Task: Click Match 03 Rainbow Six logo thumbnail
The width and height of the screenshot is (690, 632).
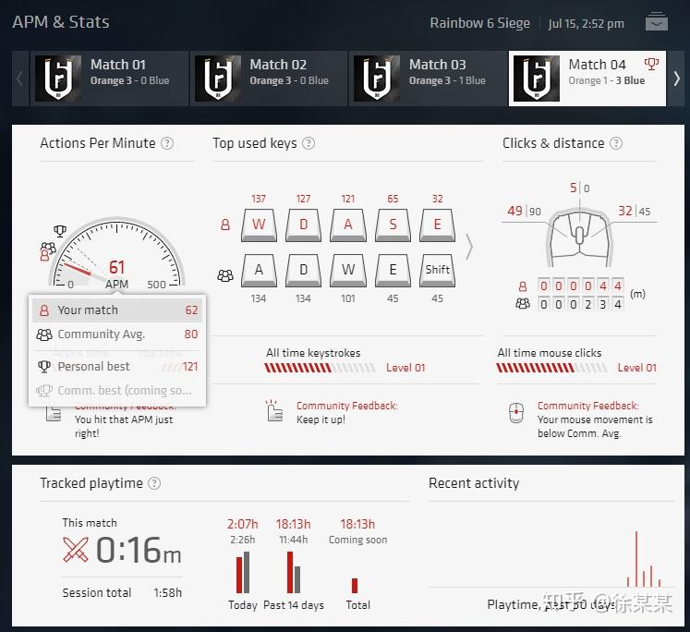Action: 377,79
